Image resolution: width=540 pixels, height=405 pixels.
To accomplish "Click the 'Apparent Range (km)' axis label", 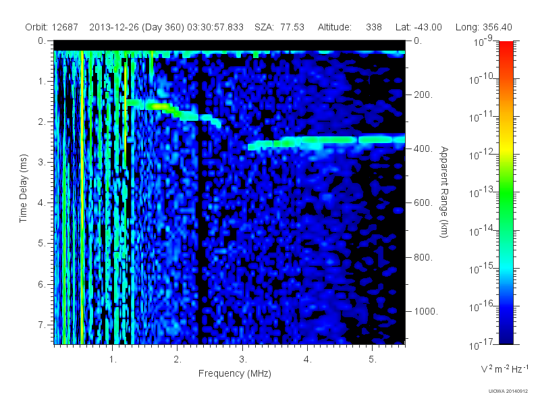I will tap(445, 192).
